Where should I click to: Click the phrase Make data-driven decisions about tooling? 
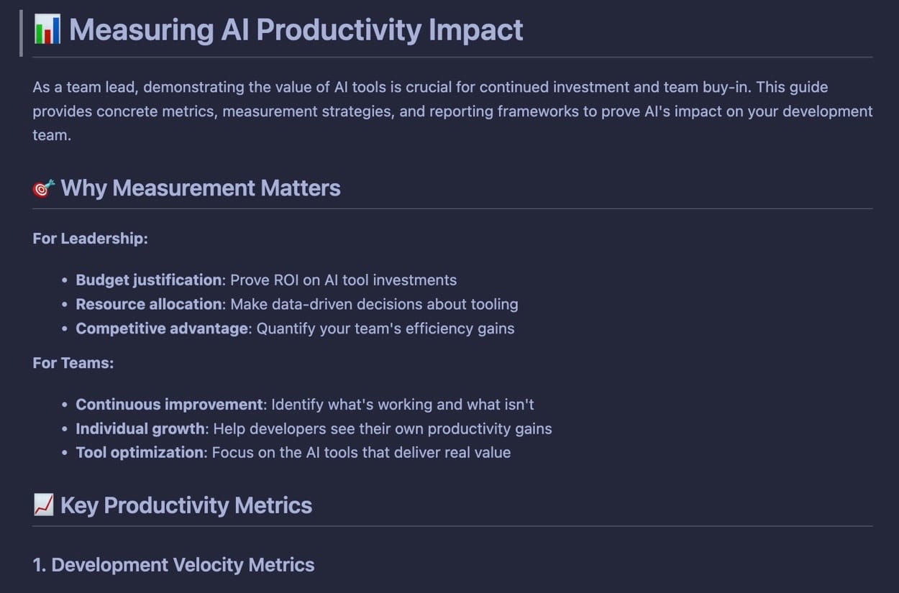(x=375, y=304)
